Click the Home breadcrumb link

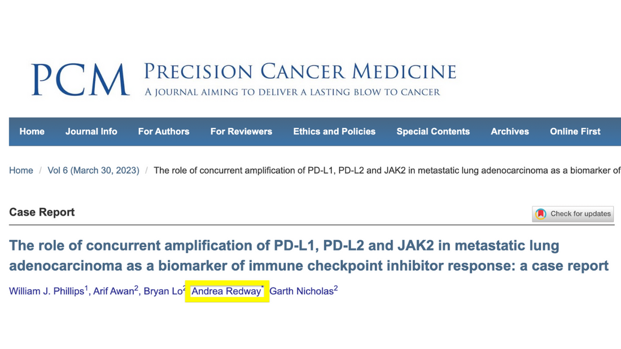[x=21, y=170]
